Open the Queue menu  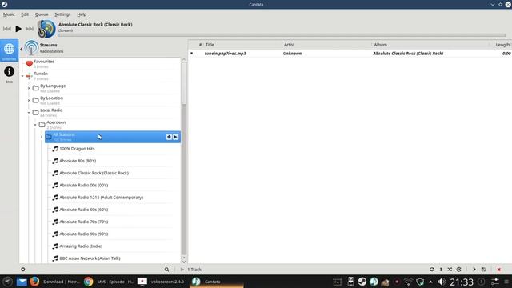click(42, 14)
